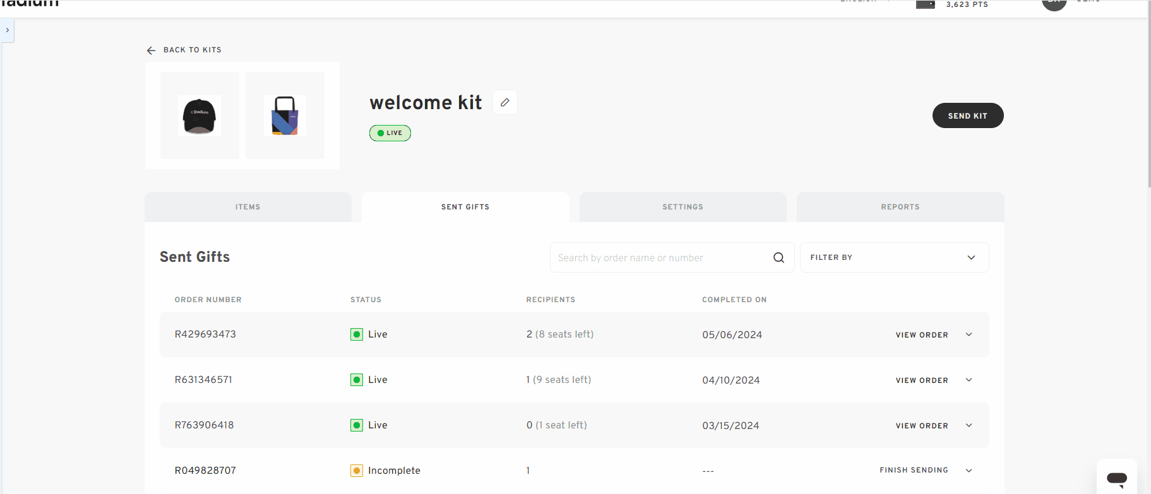1151x494 pixels.
Task: Click the '0 (1 seat left)' recipients cell
Action: click(x=557, y=425)
